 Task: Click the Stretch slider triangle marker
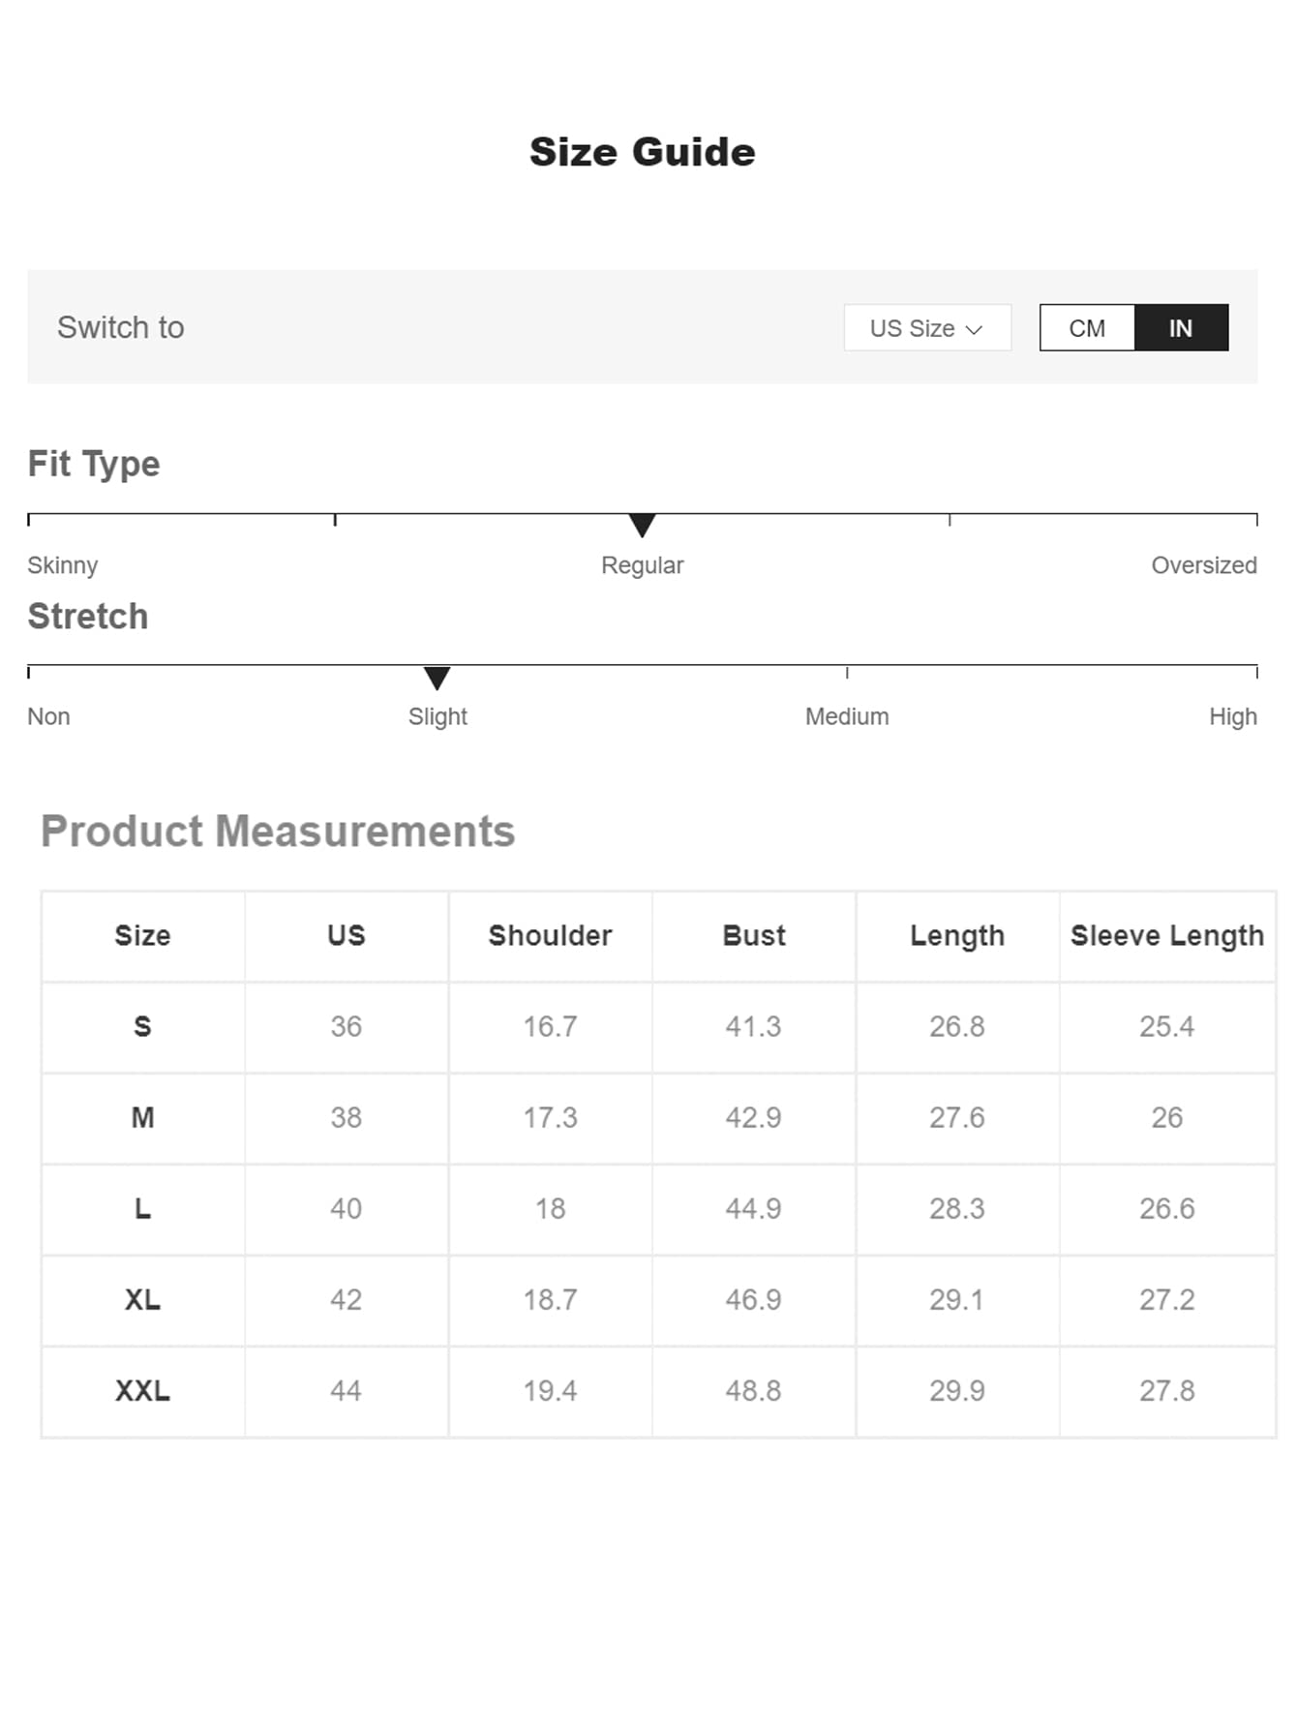coord(437,678)
